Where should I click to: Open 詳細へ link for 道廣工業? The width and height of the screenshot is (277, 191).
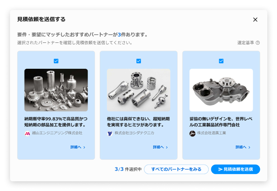(x=243, y=147)
